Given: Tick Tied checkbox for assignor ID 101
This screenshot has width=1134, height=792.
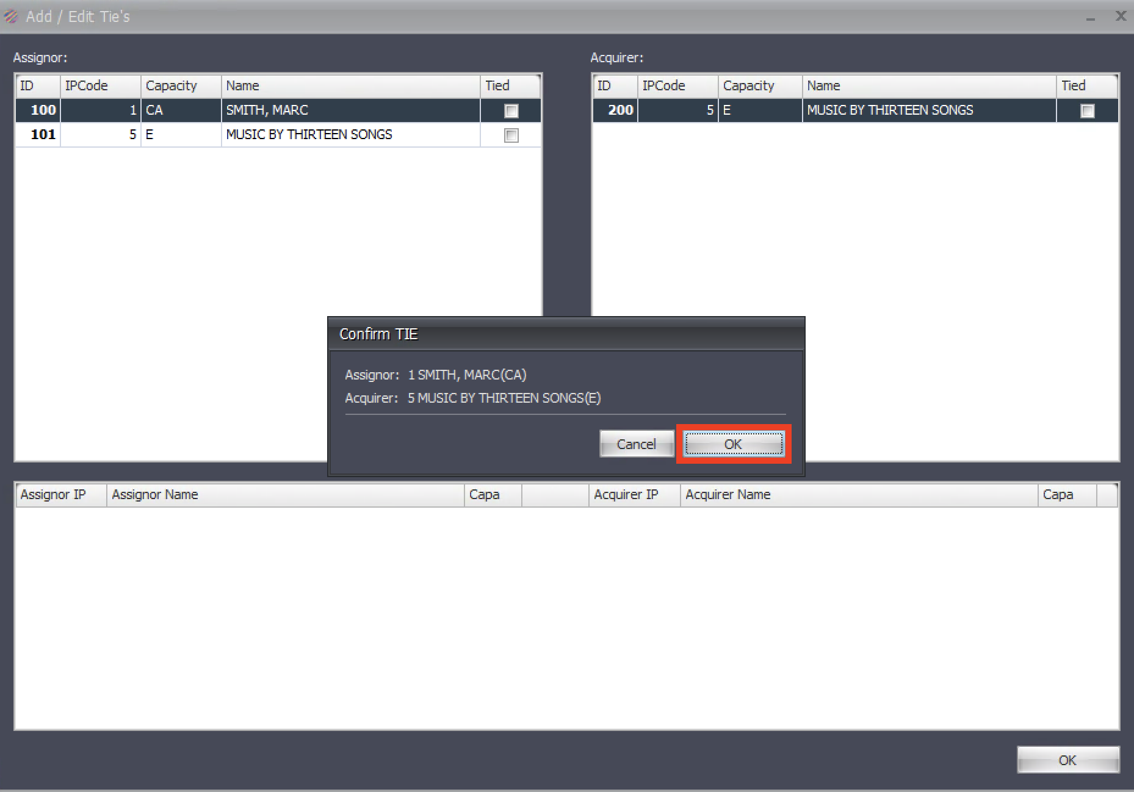Looking at the screenshot, I should [x=511, y=135].
